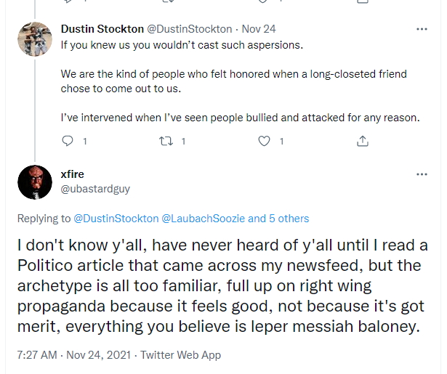Expand the 'and 5 others' recipients
Image resolution: width=447 pixels, height=374 pixels.
(x=278, y=218)
